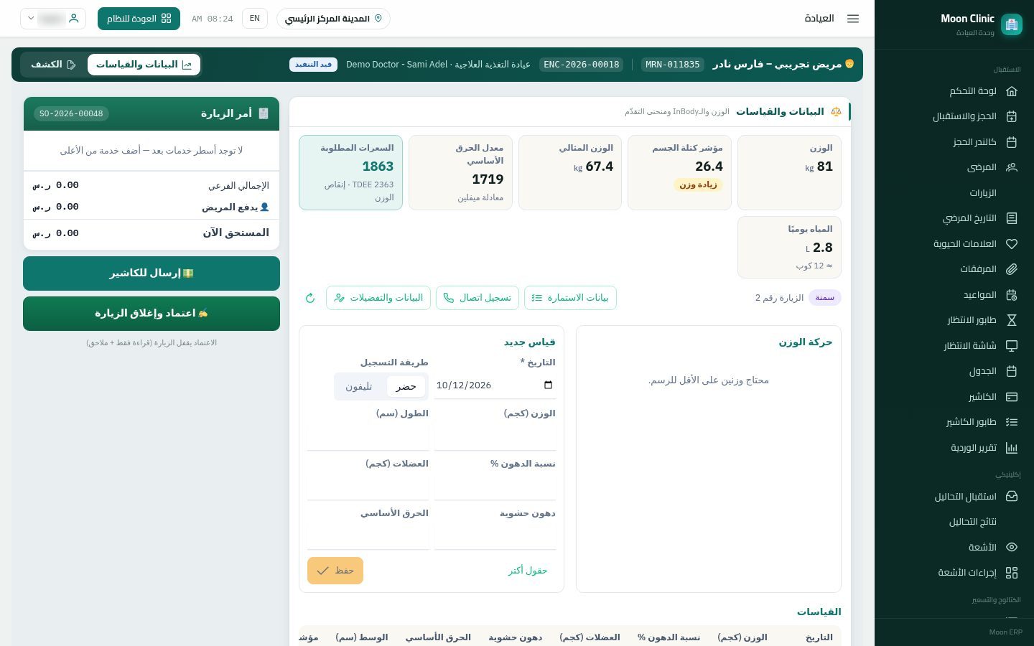This screenshot has height=646, width=1034.
Task: Open the hamburger menu icon
Action: pyautogui.click(x=853, y=19)
